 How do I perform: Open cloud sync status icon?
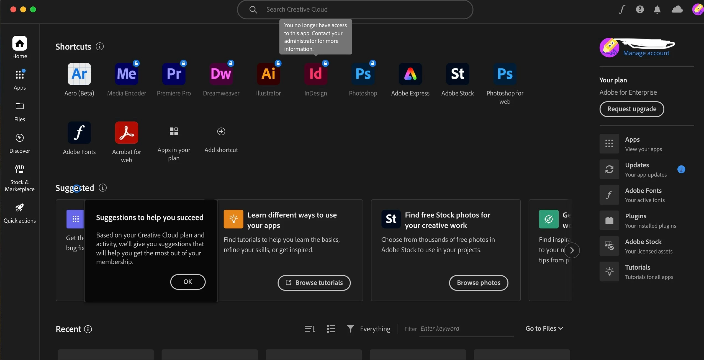click(677, 9)
